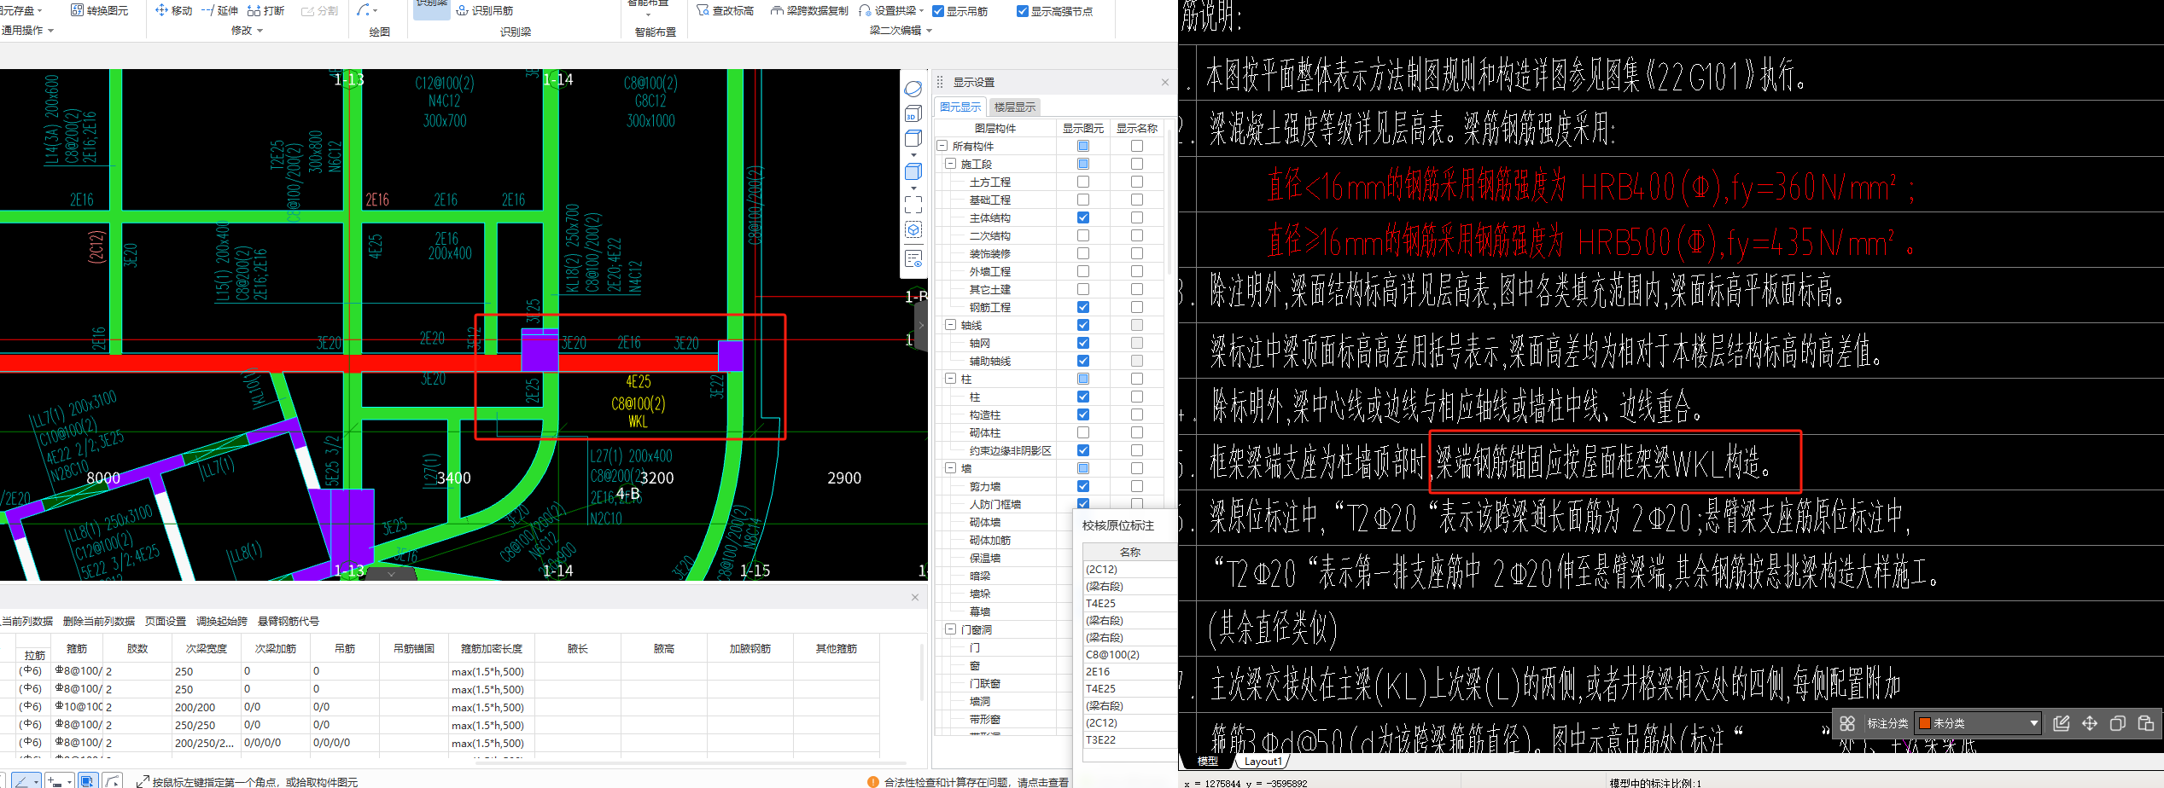
Task: Click the polyline icon in status bar
Action: 113,780
